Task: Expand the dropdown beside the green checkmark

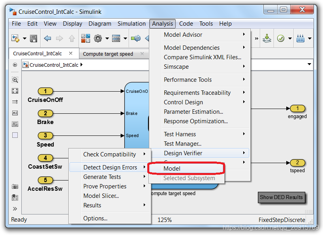Action: click(290, 38)
